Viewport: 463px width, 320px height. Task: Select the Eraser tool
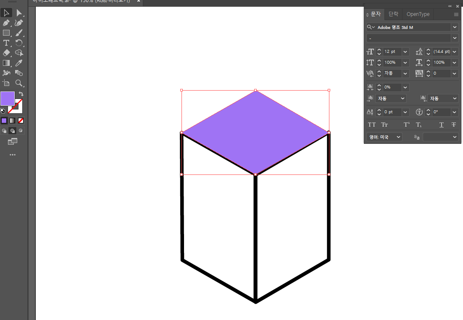(6, 53)
